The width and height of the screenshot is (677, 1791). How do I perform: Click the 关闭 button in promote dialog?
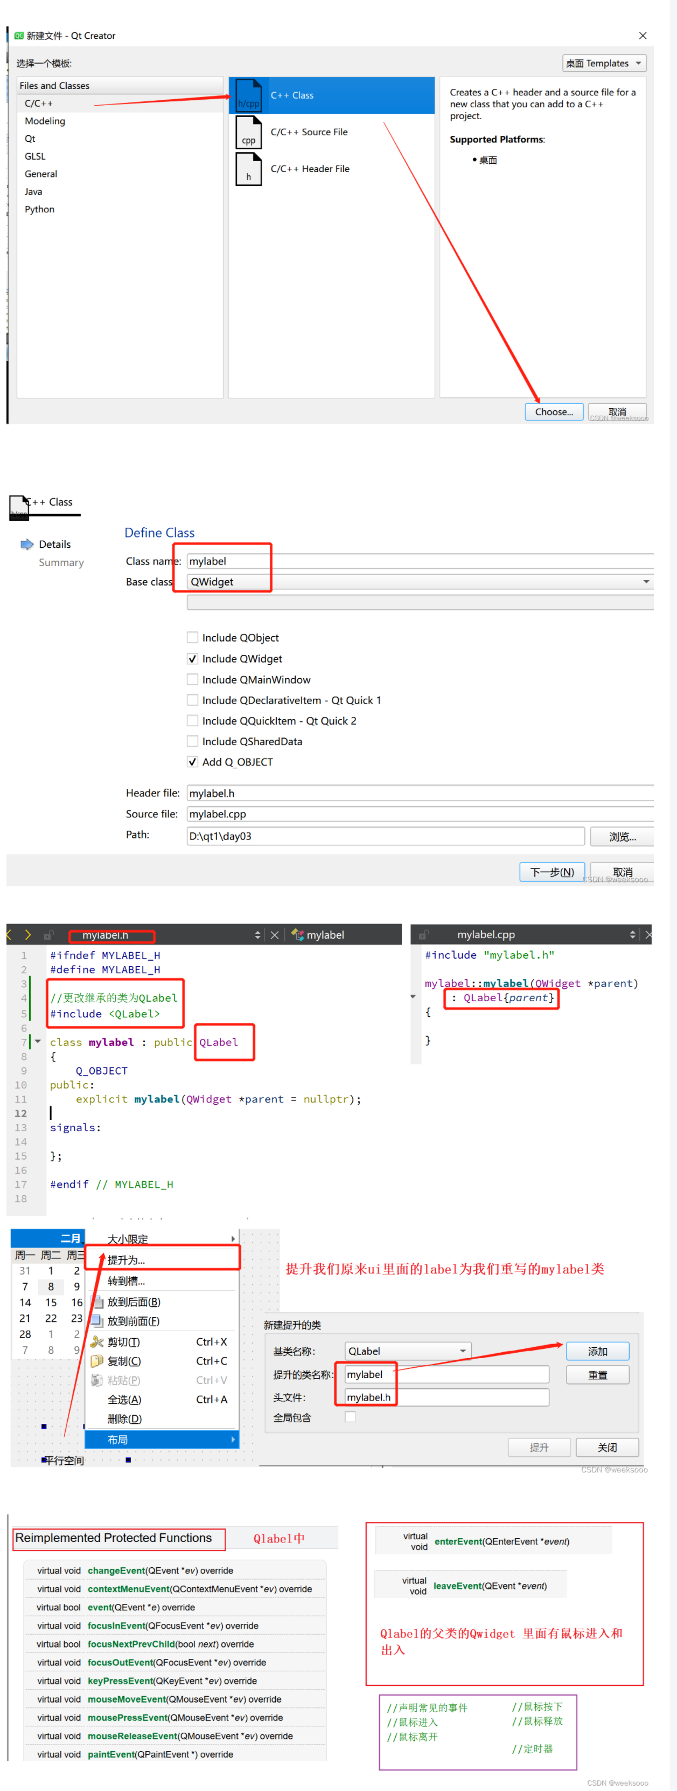click(x=608, y=1448)
